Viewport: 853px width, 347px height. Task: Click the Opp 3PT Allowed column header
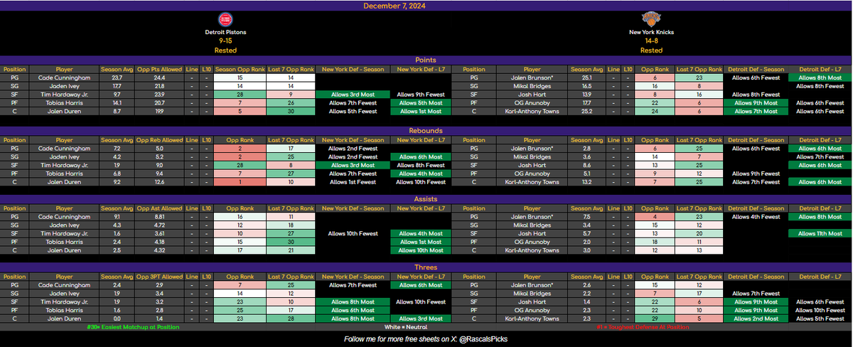pyautogui.click(x=159, y=277)
